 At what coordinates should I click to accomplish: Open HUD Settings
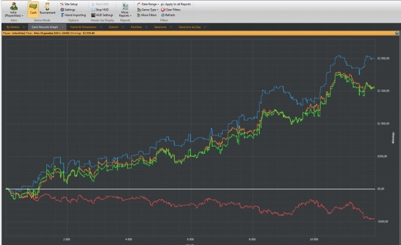point(104,15)
